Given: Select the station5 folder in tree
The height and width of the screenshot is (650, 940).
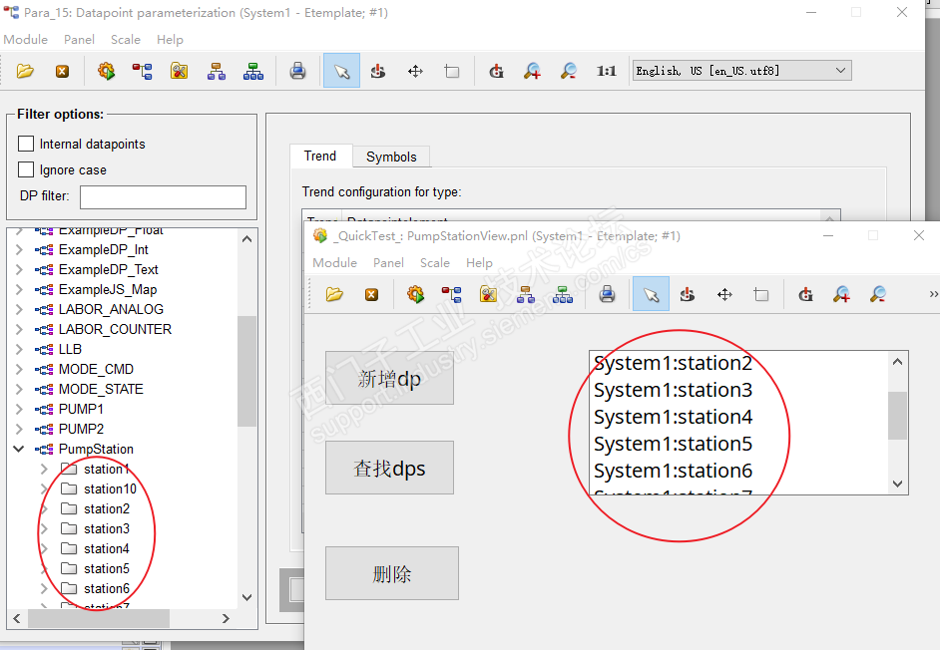Looking at the screenshot, I should click(107, 568).
